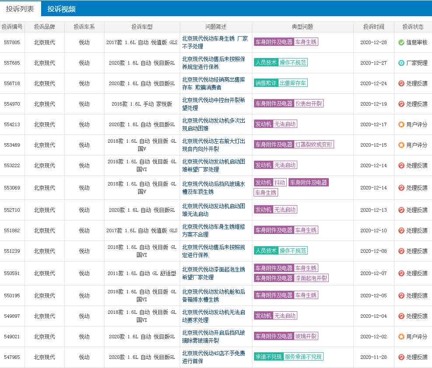
Task: Click model 2016款 1.6L 手动 家悦版
Action: point(142,104)
